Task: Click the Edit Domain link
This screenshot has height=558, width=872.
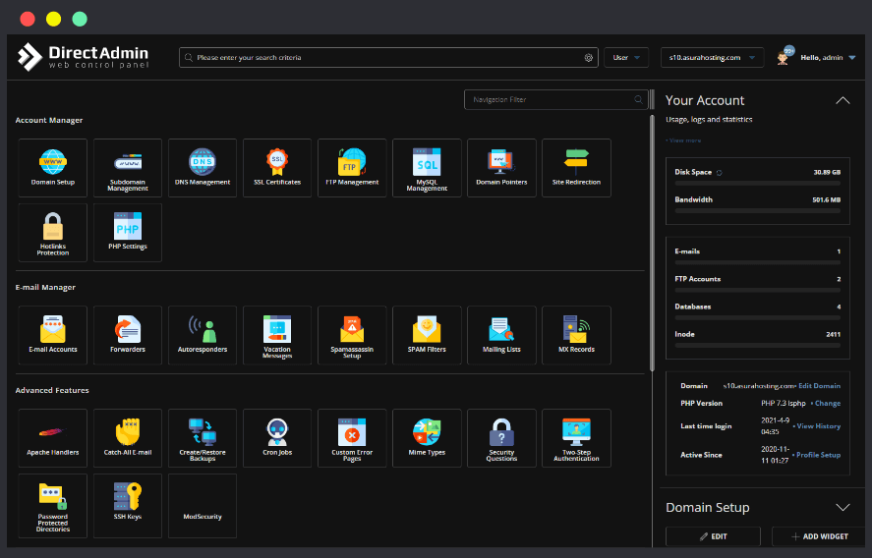Action: (x=820, y=386)
